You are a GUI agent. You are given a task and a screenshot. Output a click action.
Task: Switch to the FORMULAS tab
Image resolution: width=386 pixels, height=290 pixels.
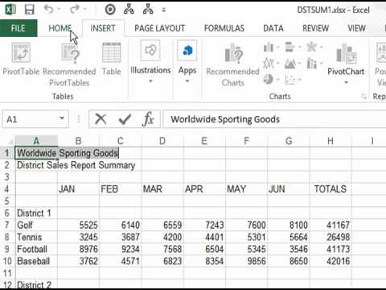224,28
